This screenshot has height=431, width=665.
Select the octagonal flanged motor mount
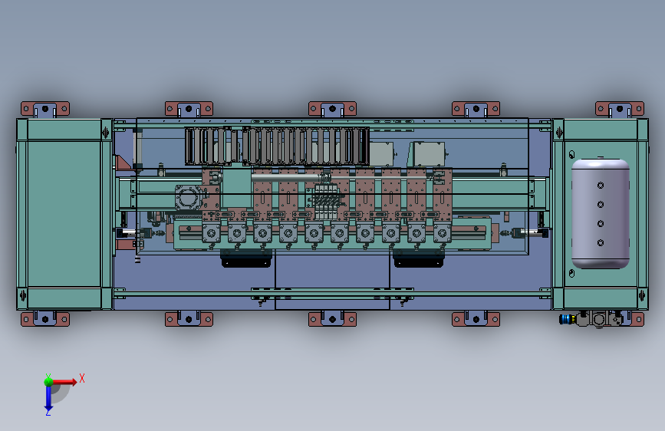point(188,198)
